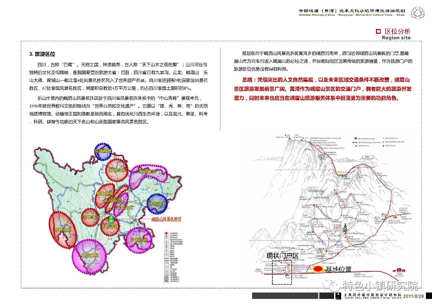The width and height of the screenshot is (432, 305).
Task: Click the red square bullet beside 区位分析
Action: 378,31
